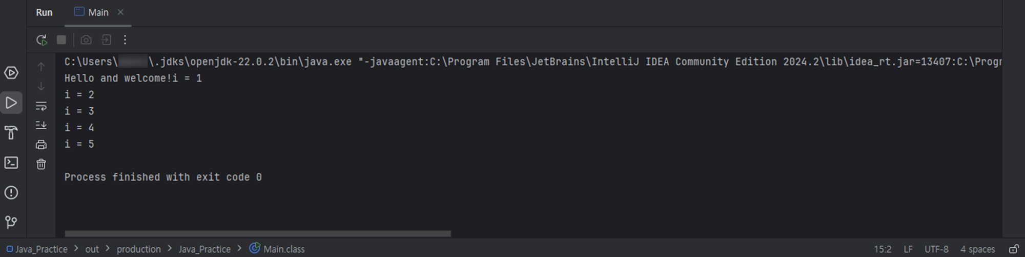Screen dimensions: 1025x257
Task: Open the Run tool window icon
Action: coord(11,103)
